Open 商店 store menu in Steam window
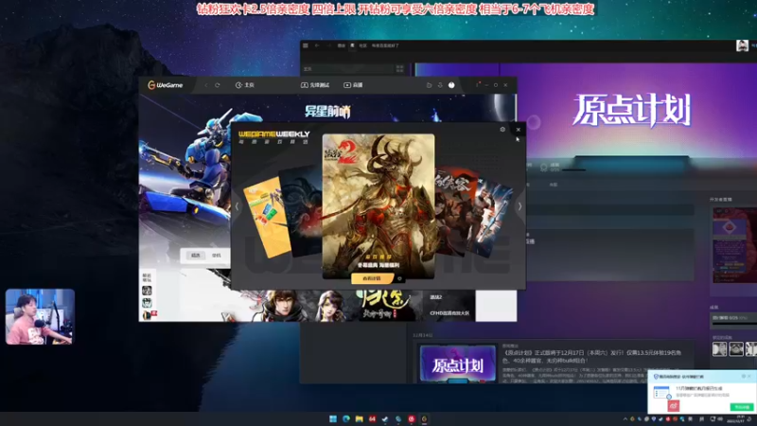This screenshot has height=426, width=757. click(x=342, y=45)
